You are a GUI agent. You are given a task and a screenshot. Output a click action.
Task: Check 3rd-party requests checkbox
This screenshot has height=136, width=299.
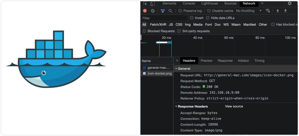pos(179,31)
